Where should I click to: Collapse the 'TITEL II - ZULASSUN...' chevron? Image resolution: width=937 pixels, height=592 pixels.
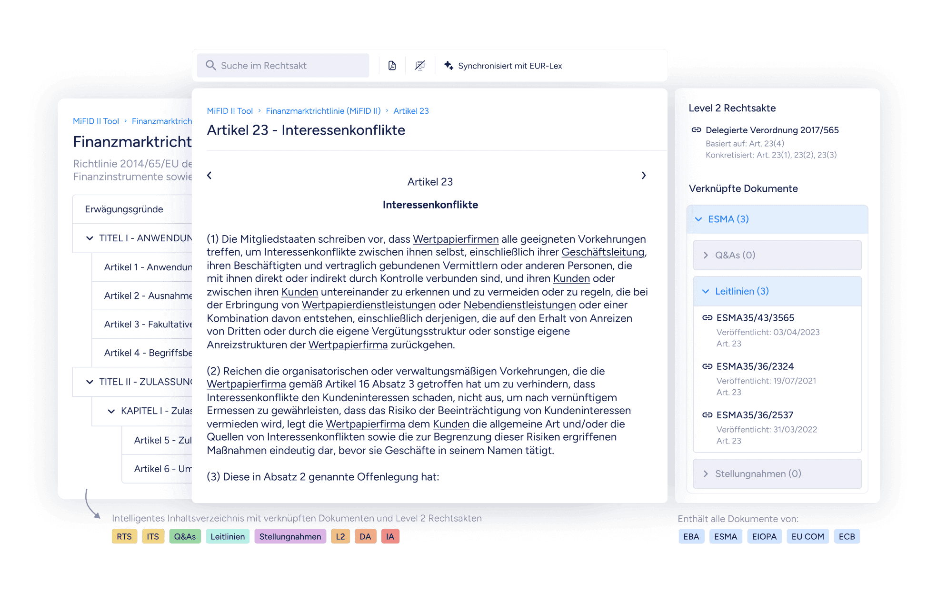(x=90, y=382)
